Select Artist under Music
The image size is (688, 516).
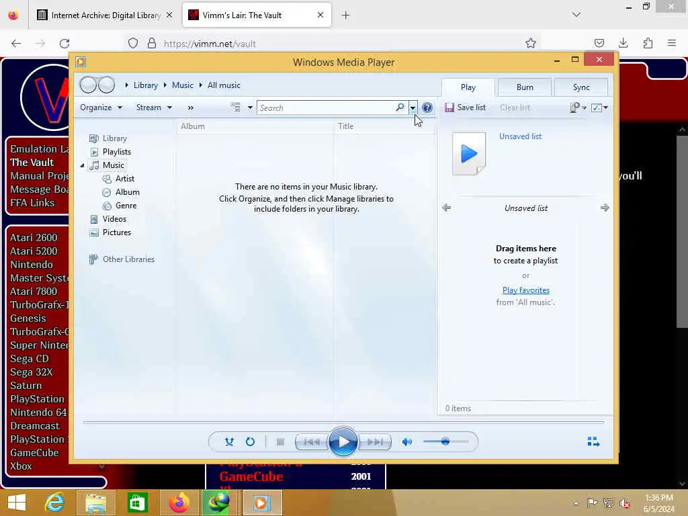click(x=124, y=179)
